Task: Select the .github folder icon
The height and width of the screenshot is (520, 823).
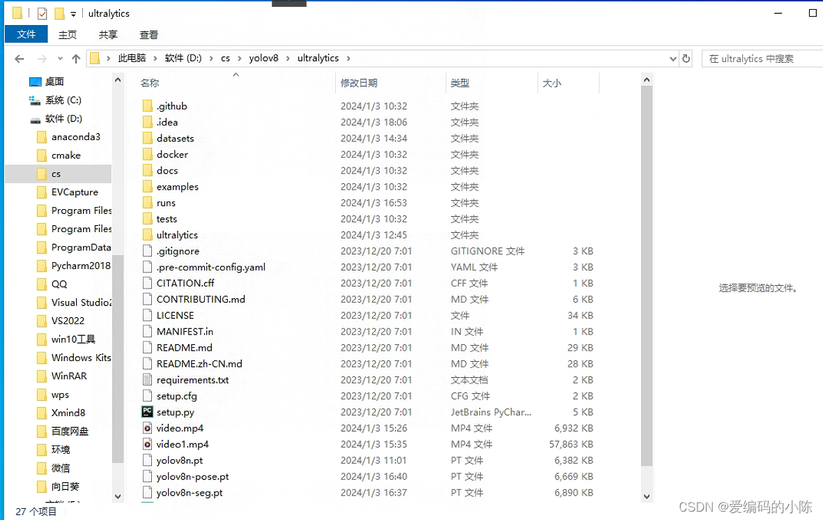Action: point(148,106)
